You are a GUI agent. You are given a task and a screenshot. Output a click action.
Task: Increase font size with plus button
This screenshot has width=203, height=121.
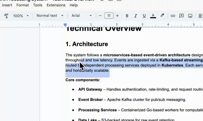coord(117,16)
